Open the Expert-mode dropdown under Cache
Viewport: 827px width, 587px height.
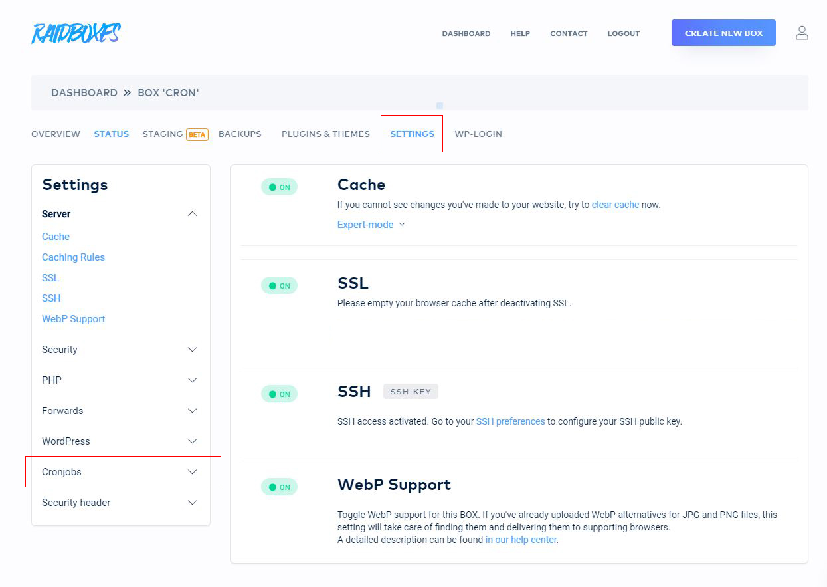tap(371, 225)
